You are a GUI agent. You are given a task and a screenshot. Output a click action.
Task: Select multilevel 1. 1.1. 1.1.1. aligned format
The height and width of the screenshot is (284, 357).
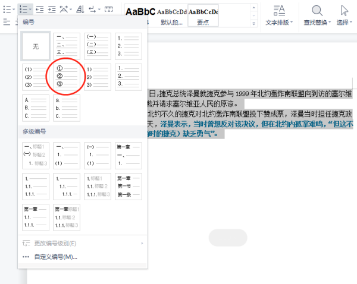click(36, 187)
